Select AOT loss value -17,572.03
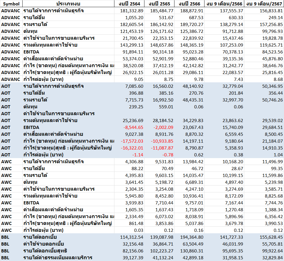Screen dimensions: 284x261 132,141
